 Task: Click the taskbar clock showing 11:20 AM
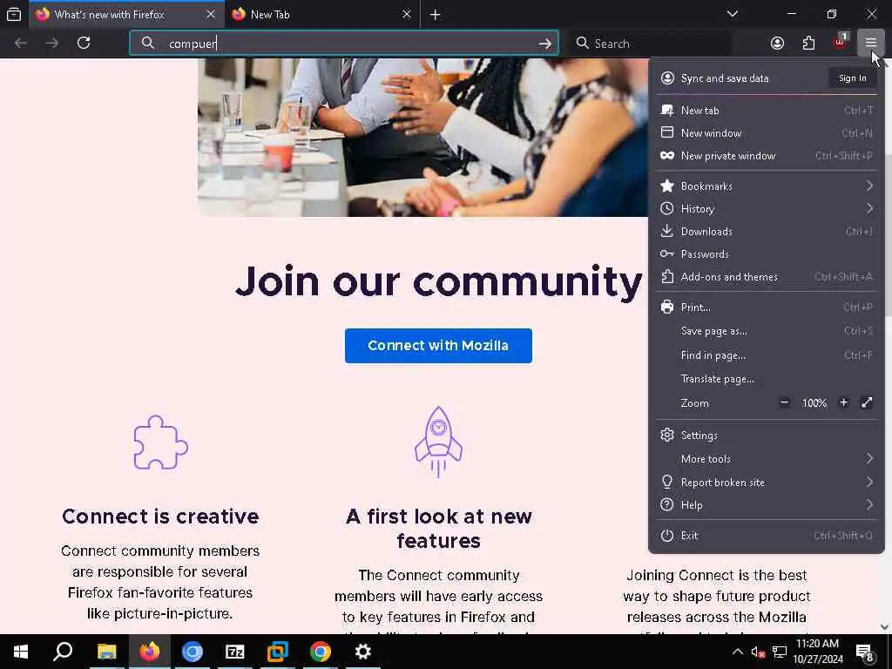coord(817,652)
